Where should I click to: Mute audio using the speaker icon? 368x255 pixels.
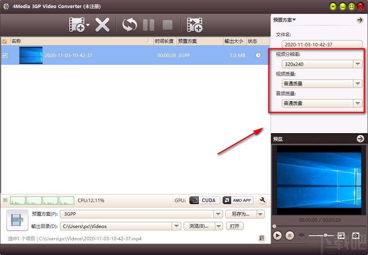[301, 235]
